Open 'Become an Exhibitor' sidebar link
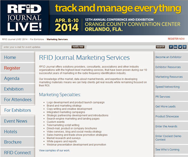The image size is (188, 157). (x=168, y=57)
